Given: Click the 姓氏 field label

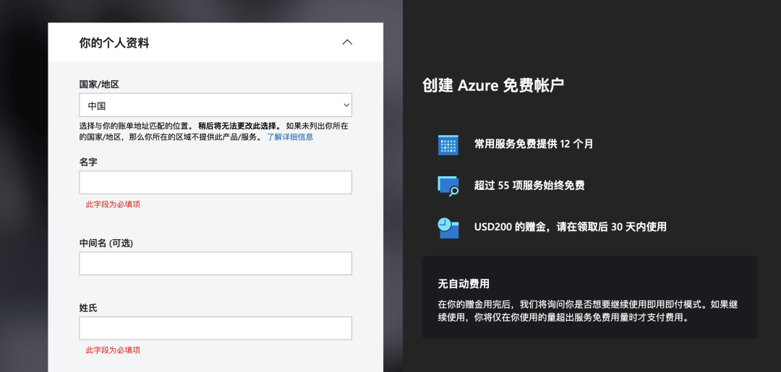Looking at the screenshot, I should 88,308.
